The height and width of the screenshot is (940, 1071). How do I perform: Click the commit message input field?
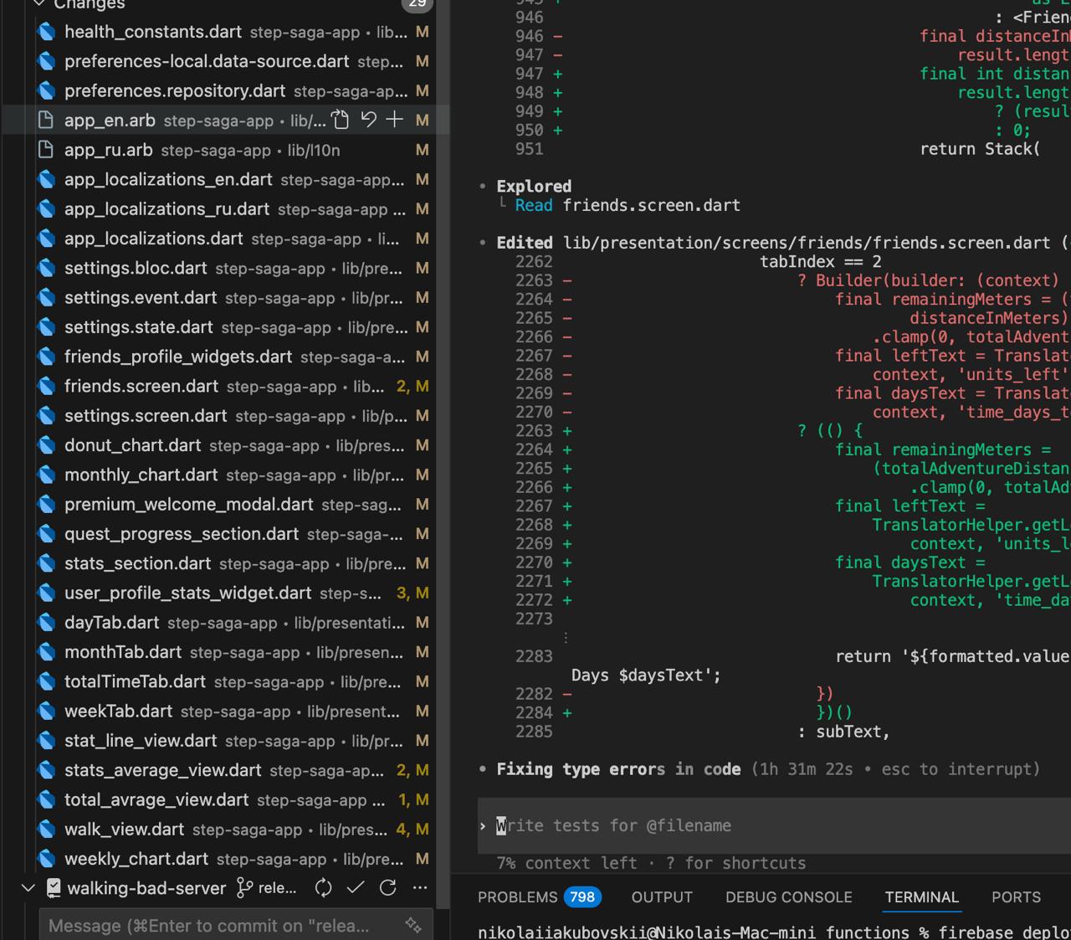[x=226, y=925]
